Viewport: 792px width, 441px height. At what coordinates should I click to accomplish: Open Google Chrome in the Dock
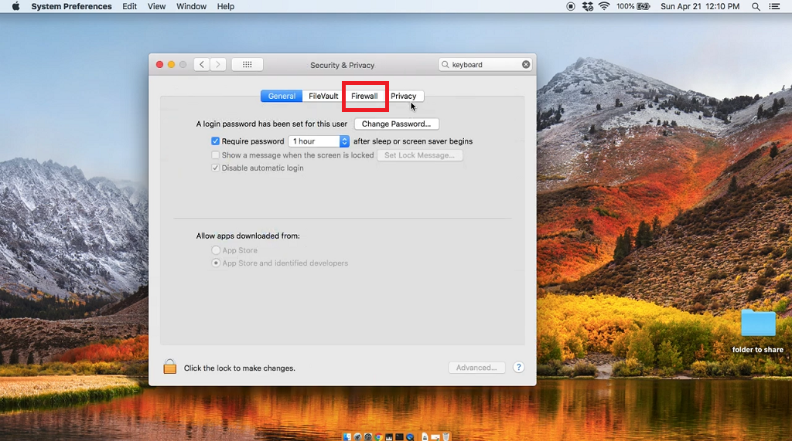378,437
